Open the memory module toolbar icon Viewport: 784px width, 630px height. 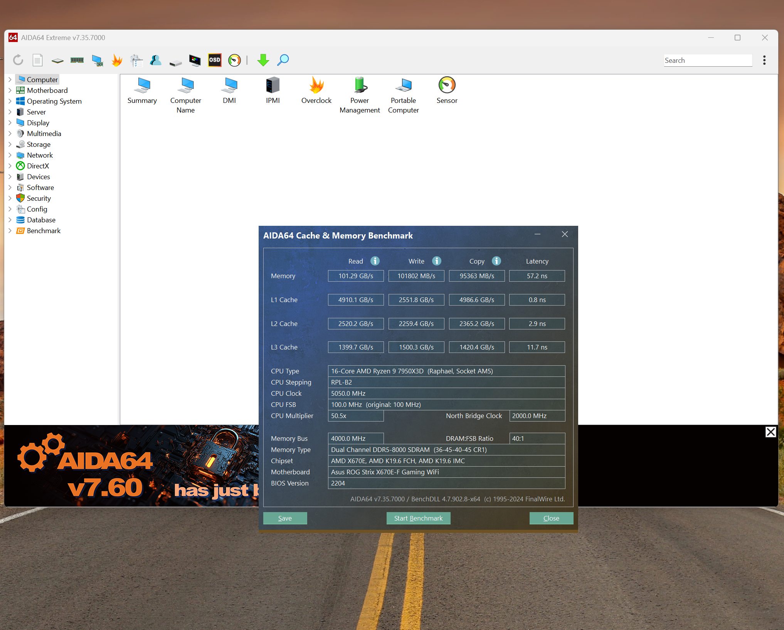coord(77,60)
